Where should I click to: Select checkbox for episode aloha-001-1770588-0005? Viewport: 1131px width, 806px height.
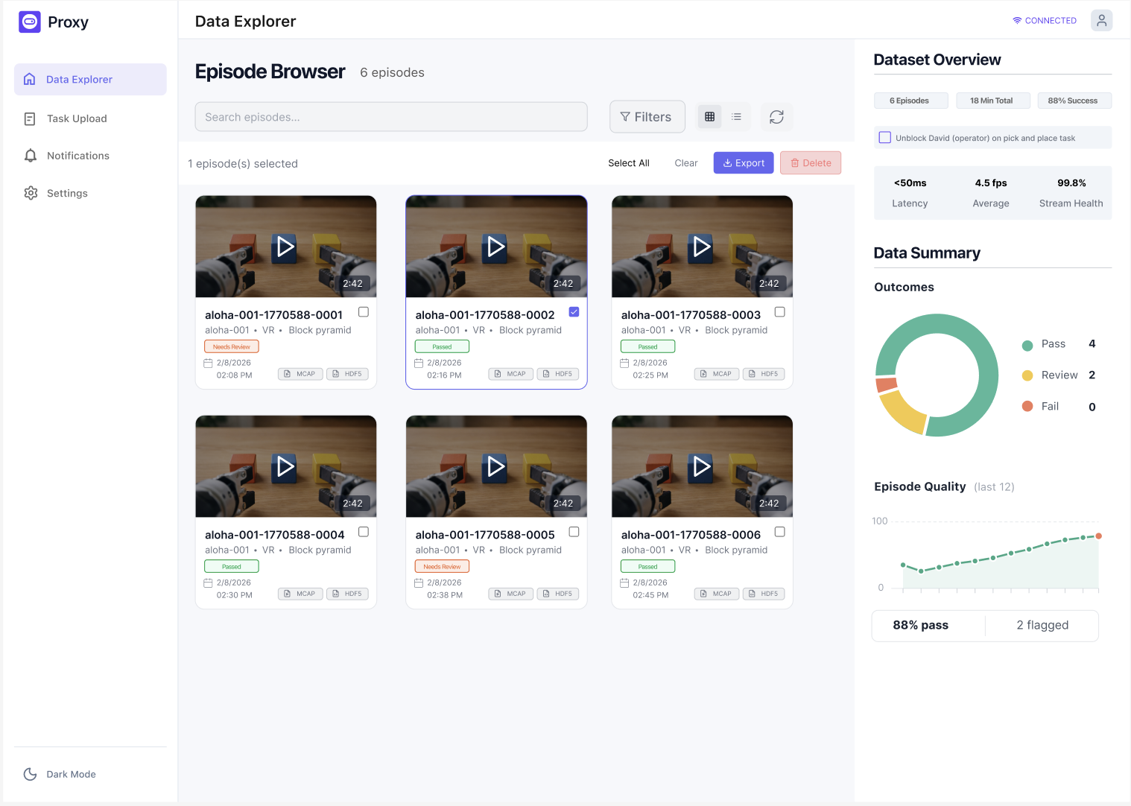click(x=574, y=532)
